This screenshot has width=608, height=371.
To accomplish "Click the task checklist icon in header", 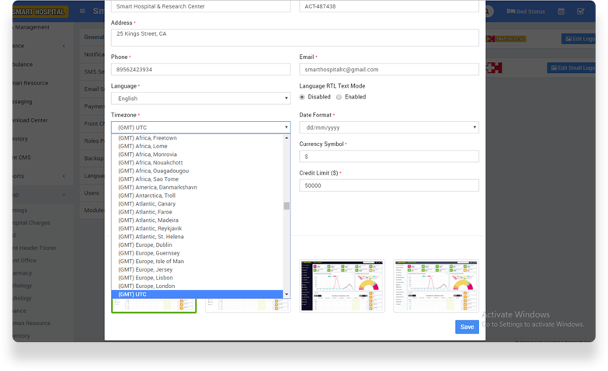I will [581, 12].
